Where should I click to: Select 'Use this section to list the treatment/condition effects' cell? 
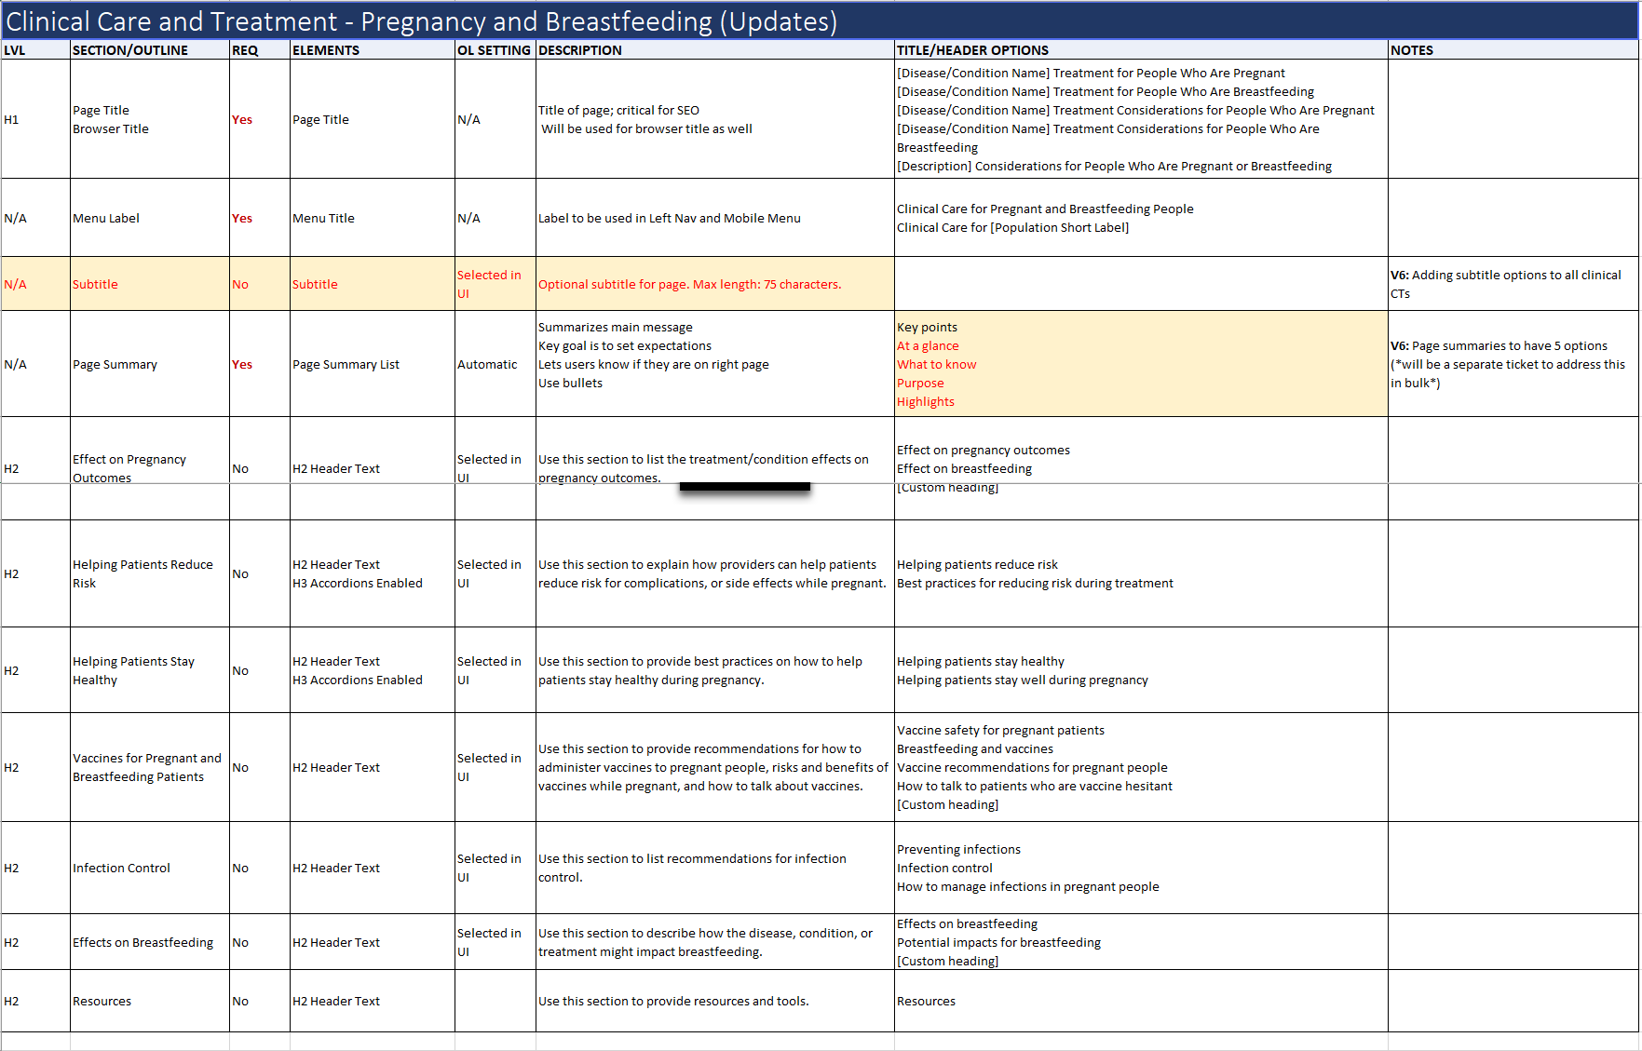715,468
